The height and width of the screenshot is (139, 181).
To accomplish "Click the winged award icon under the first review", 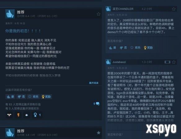I will click(x=9, y=115).
